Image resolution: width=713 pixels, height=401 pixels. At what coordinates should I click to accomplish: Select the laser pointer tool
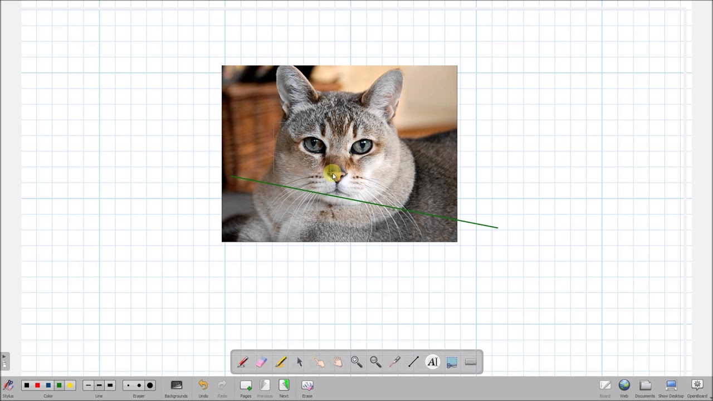394,362
